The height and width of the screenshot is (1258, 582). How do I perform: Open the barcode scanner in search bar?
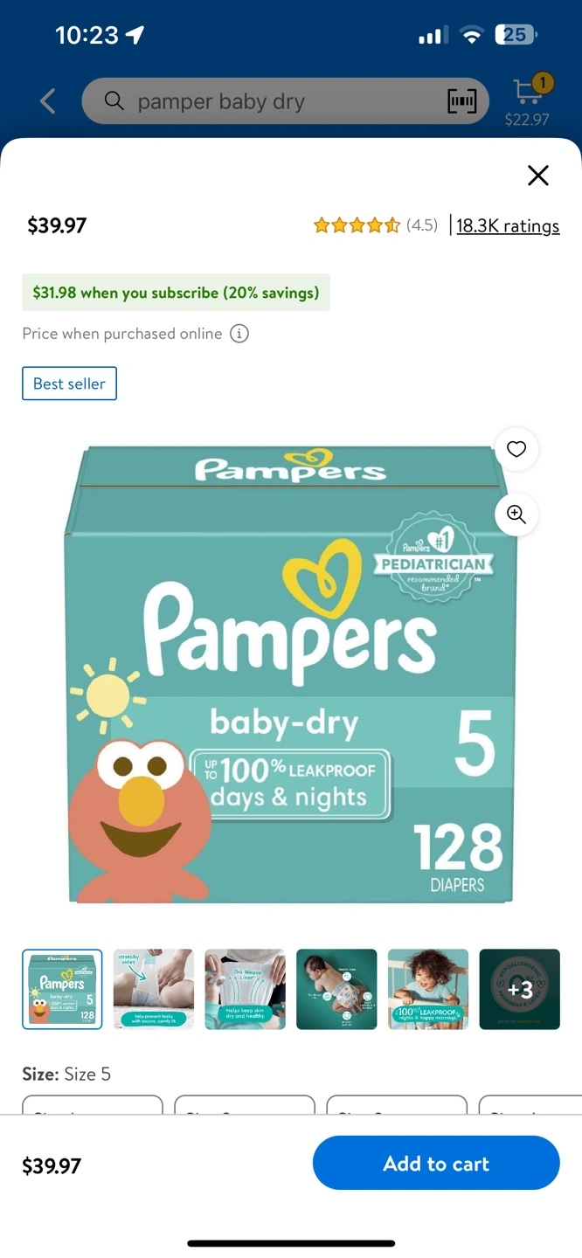[x=462, y=101]
